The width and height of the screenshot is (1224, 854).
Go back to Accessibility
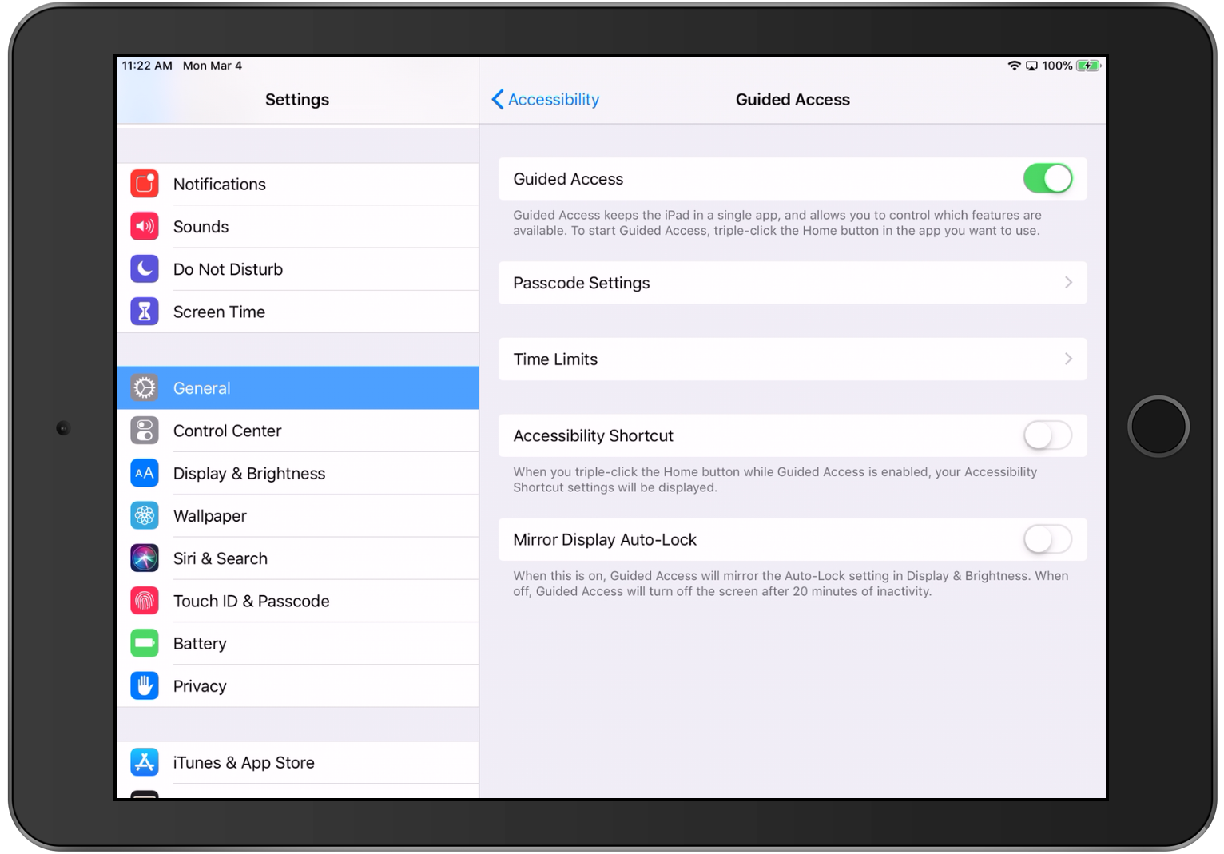click(x=545, y=100)
